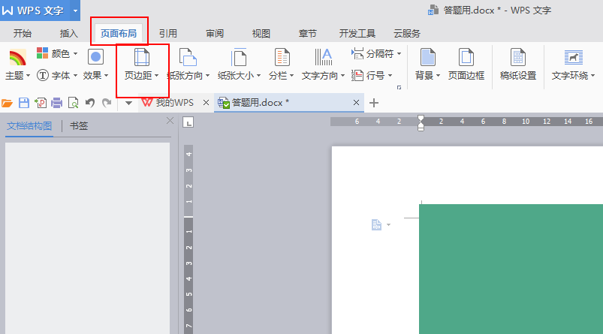Click the 分隔符 breaks icon

pos(357,53)
